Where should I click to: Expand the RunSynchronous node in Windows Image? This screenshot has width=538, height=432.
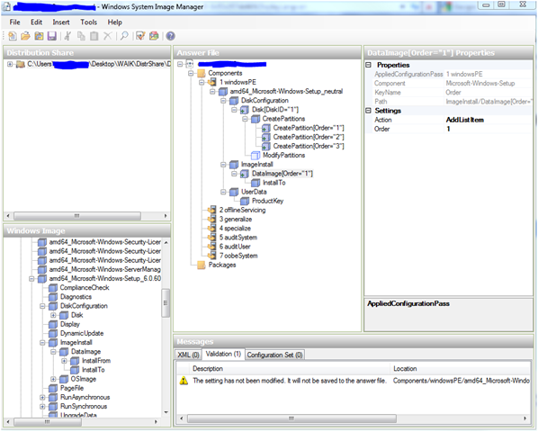[42, 406]
